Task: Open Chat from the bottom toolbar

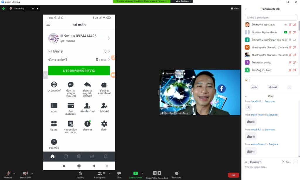Action: pos(119,173)
